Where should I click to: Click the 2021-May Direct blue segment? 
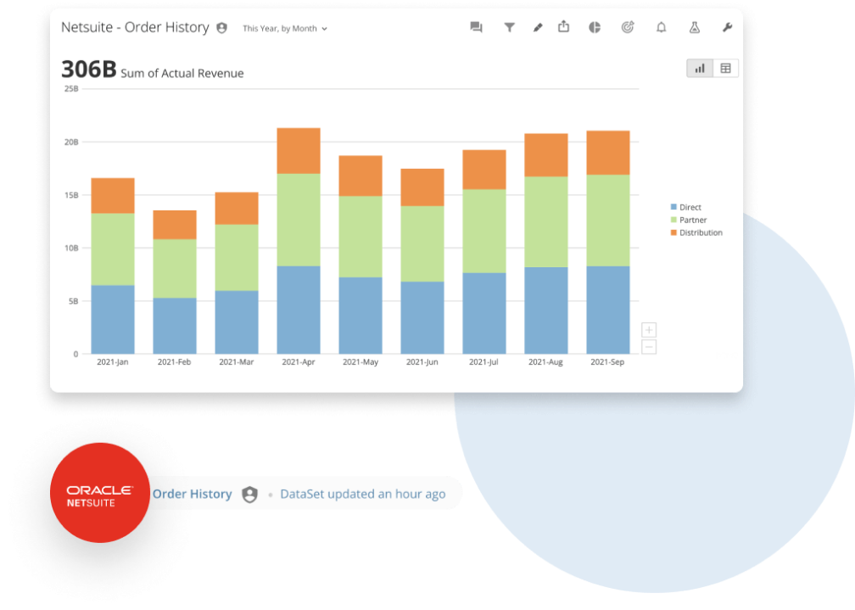pos(360,316)
